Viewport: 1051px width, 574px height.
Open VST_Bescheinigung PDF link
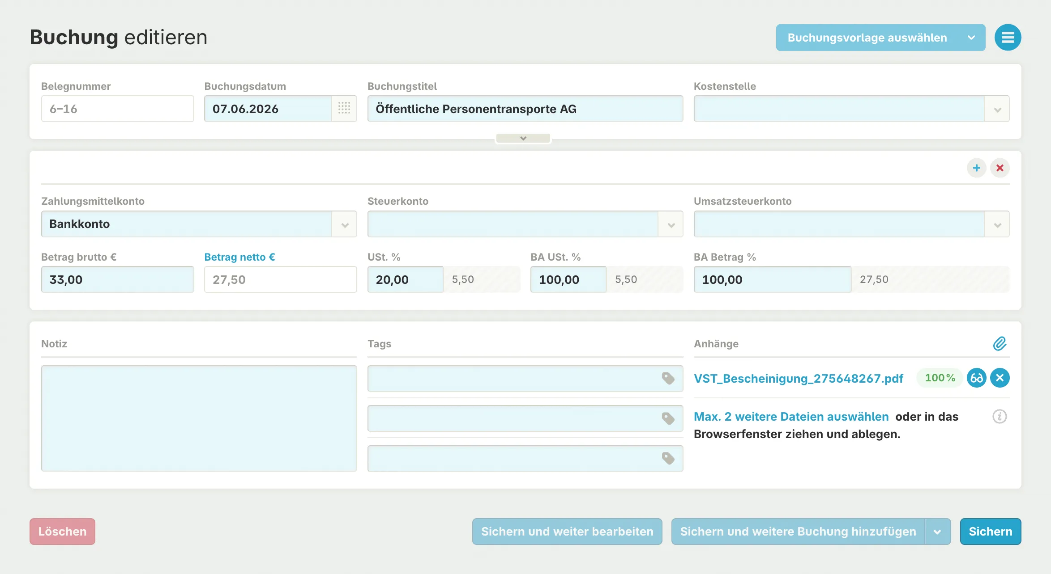[x=798, y=379]
